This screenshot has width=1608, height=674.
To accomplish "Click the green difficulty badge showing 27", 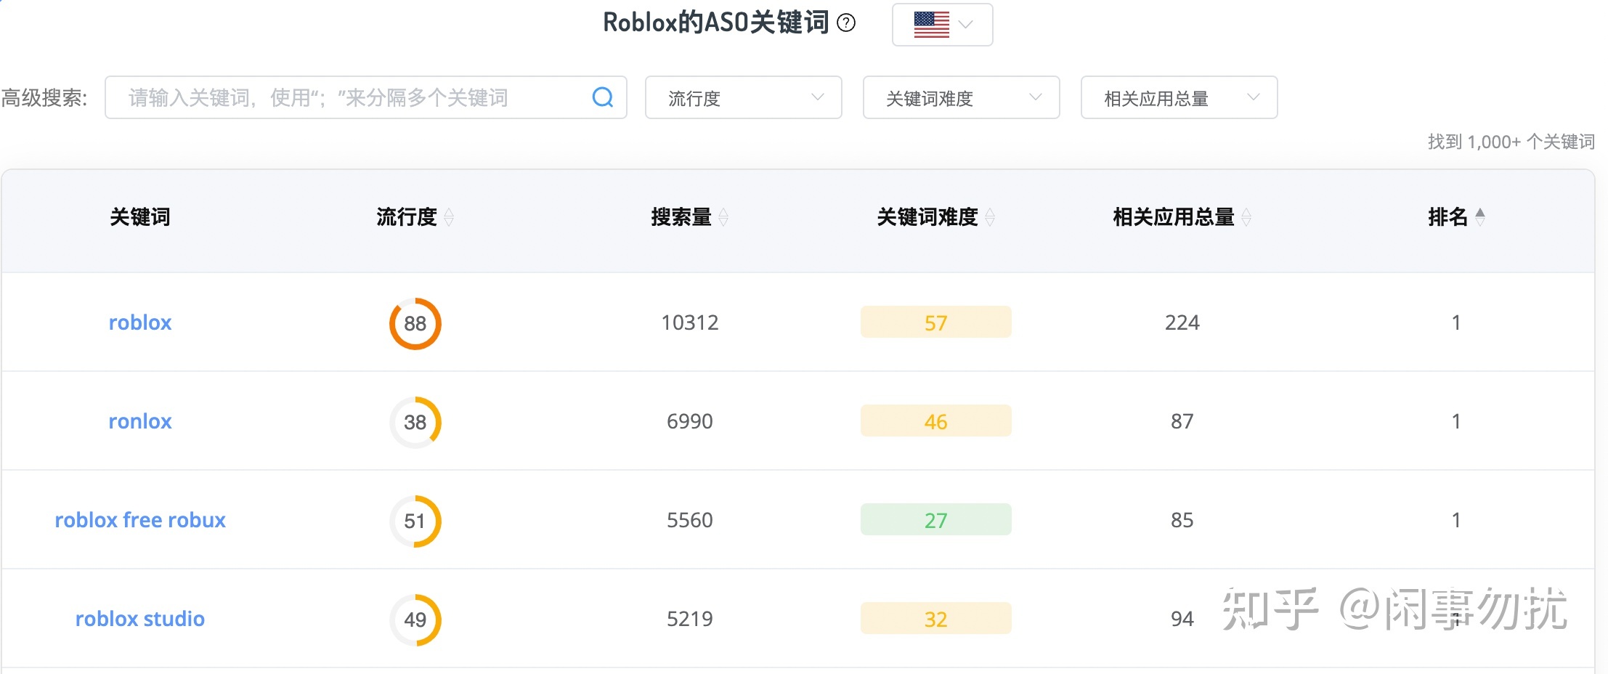I will tap(935, 519).
